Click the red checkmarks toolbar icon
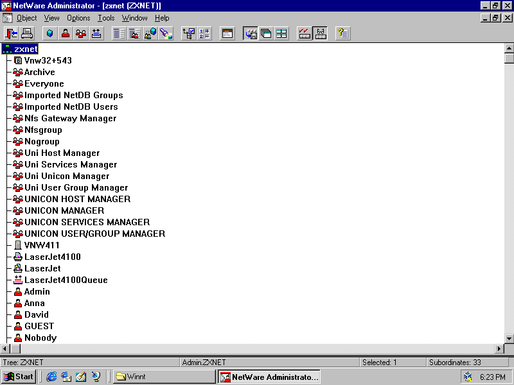This screenshot has width=514, height=385. point(305,33)
